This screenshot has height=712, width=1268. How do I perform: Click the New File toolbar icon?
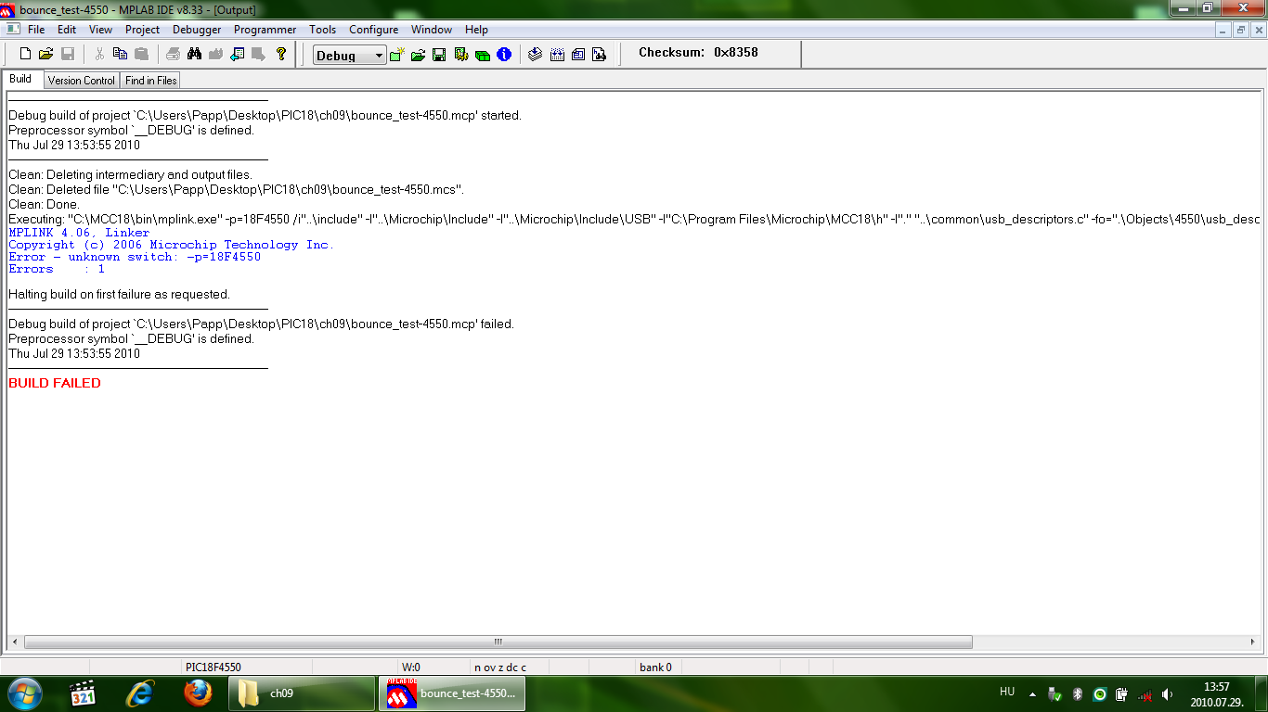[x=25, y=55]
